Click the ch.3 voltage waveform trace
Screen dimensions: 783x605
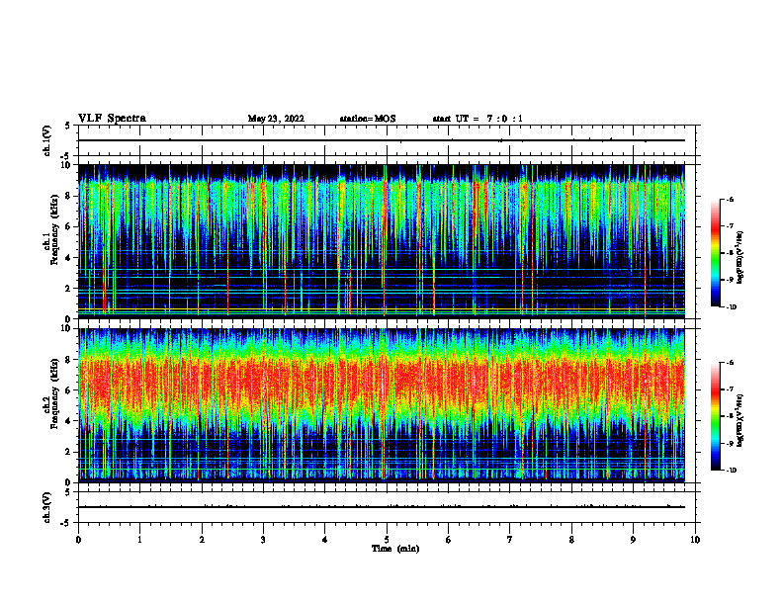[x=381, y=507]
